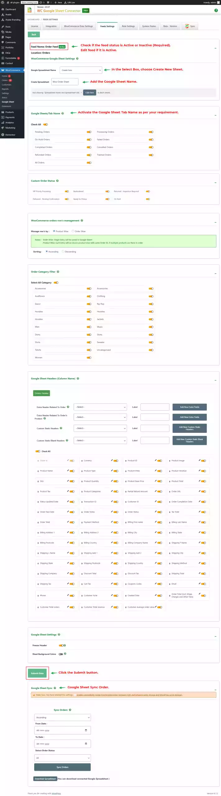
Task: Click Add New Custom Static Headers button
Action: click(x=190, y=428)
